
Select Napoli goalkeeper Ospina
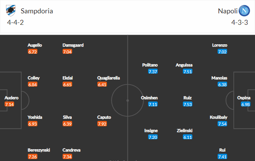tap(244, 98)
